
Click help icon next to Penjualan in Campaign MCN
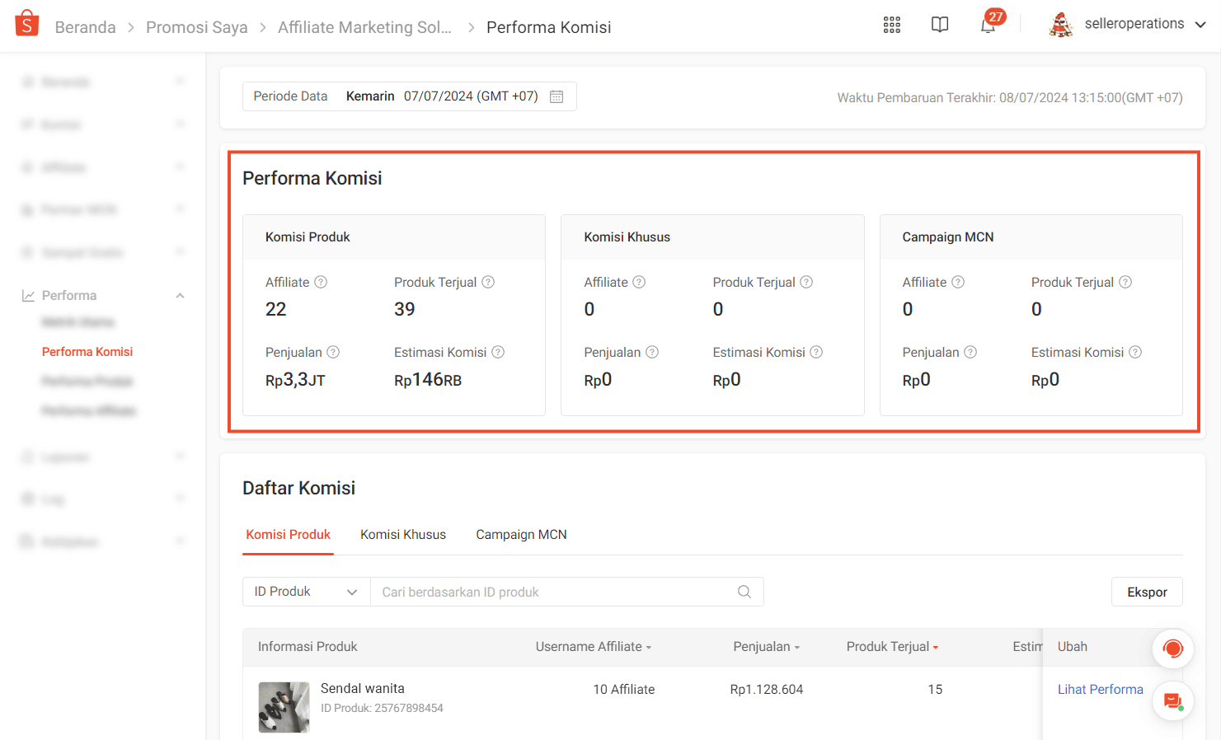(x=970, y=352)
